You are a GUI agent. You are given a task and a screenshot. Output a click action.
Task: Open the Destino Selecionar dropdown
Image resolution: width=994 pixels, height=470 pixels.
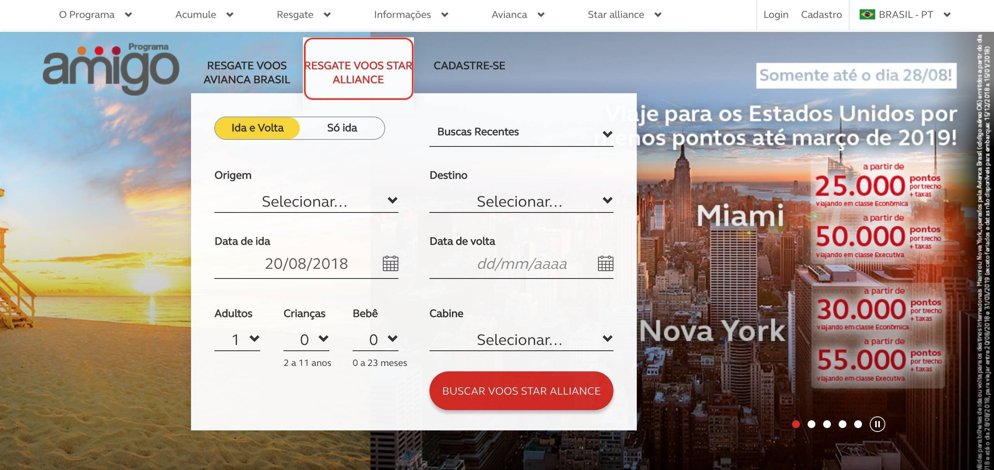(x=521, y=201)
